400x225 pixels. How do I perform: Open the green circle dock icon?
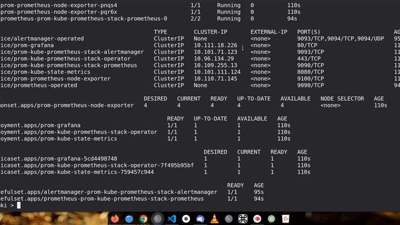click(x=271, y=219)
